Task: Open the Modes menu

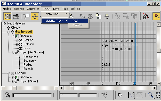Action: coord(7,9)
